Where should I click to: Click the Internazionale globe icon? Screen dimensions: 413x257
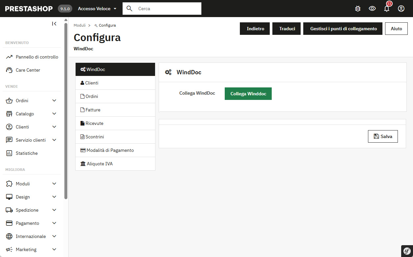click(9, 237)
